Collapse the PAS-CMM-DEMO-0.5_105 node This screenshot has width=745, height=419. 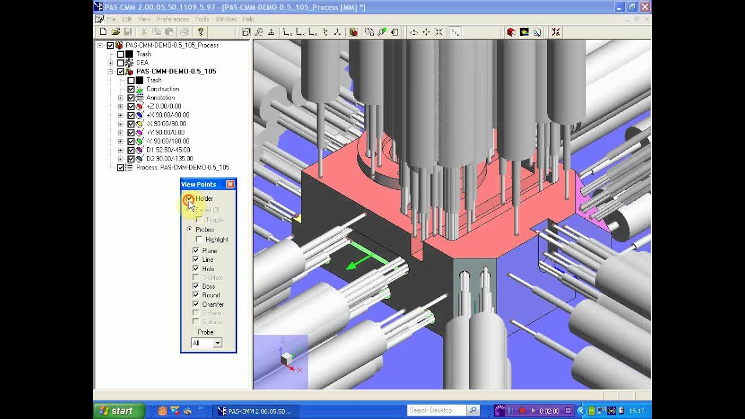coord(111,72)
